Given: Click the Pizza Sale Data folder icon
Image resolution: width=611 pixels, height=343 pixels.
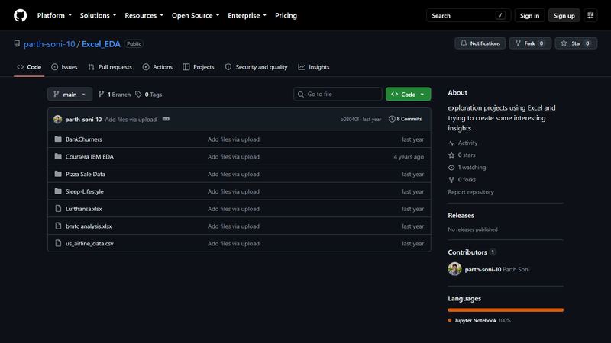Looking at the screenshot, I should 58,174.
